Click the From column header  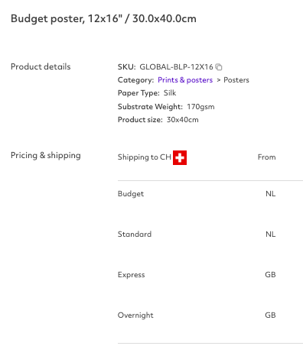[x=266, y=157]
